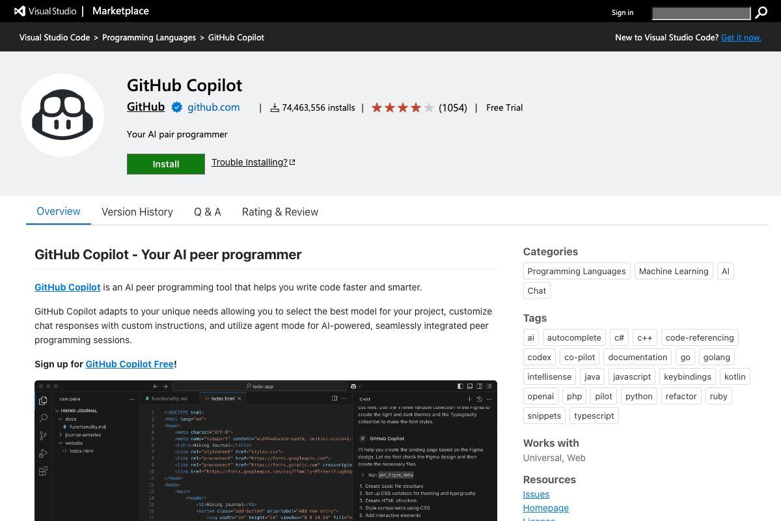781x521 pixels.
Task: Open the Q & A tab
Action: [x=208, y=212]
